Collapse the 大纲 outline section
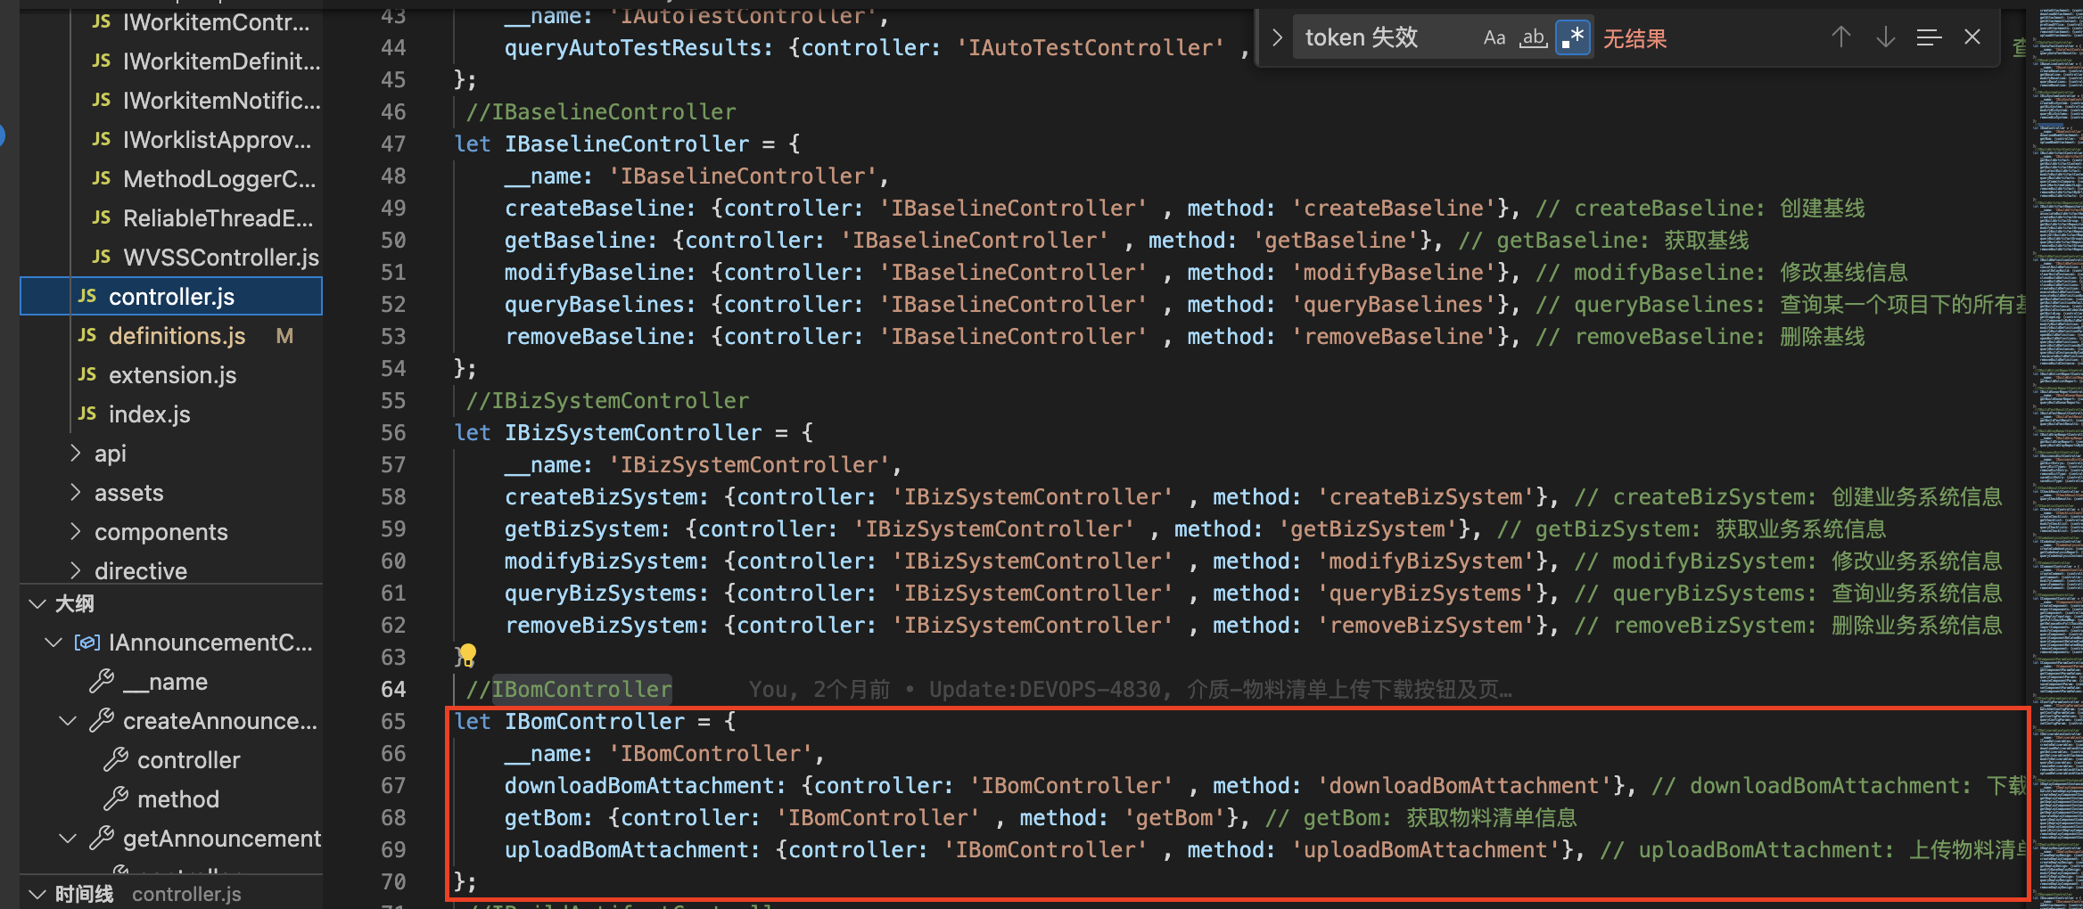The height and width of the screenshot is (909, 2083). click(x=38, y=603)
